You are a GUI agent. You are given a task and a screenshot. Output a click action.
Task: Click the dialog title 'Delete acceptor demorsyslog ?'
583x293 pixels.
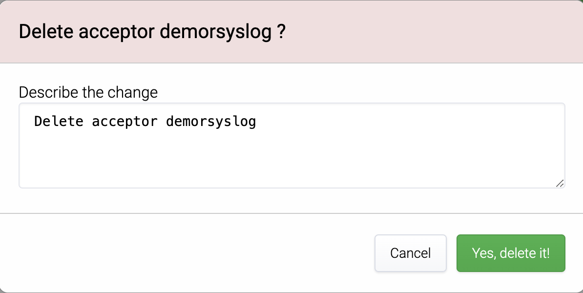click(152, 32)
